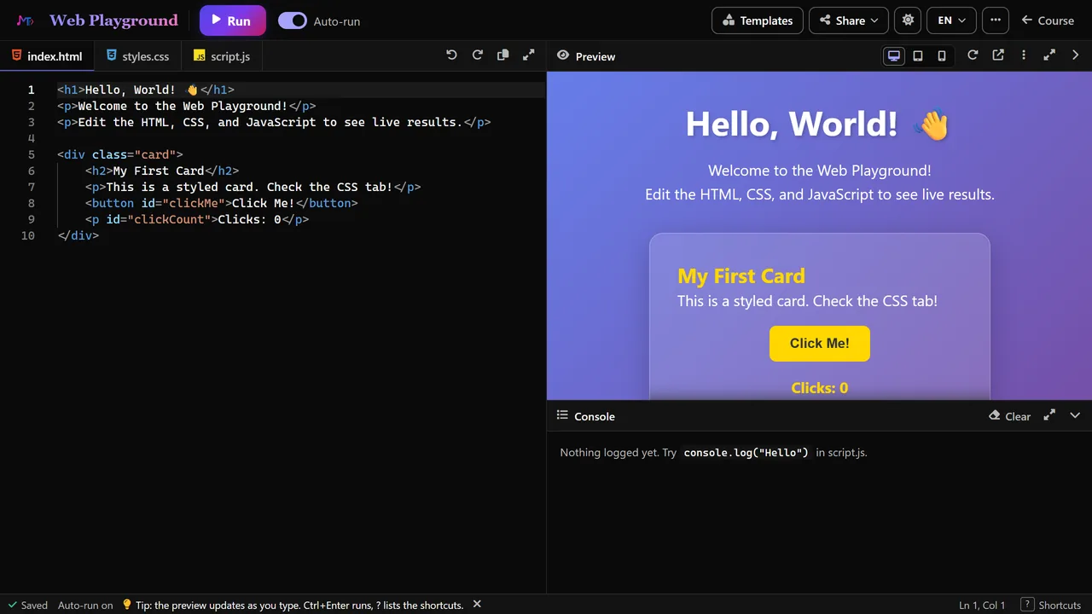The width and height of the screenshot is (1092, 614).
Task: Switch to the index.html tab
Action: pyautogui.click(x=47, y=56)
